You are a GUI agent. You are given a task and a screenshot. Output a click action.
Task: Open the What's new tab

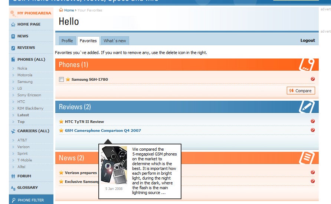[x=115, y=41]
